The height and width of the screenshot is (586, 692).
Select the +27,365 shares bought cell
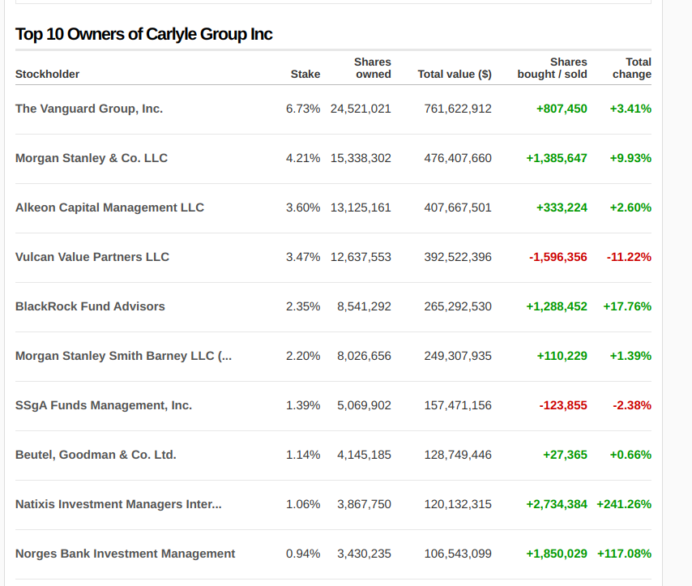(x=565, y=455)
